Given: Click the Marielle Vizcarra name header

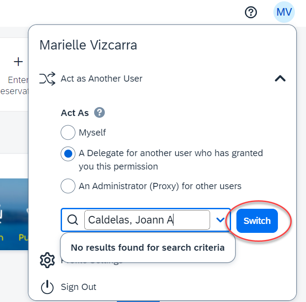Looking at the screenshot, I should click(x=88, y=45).
